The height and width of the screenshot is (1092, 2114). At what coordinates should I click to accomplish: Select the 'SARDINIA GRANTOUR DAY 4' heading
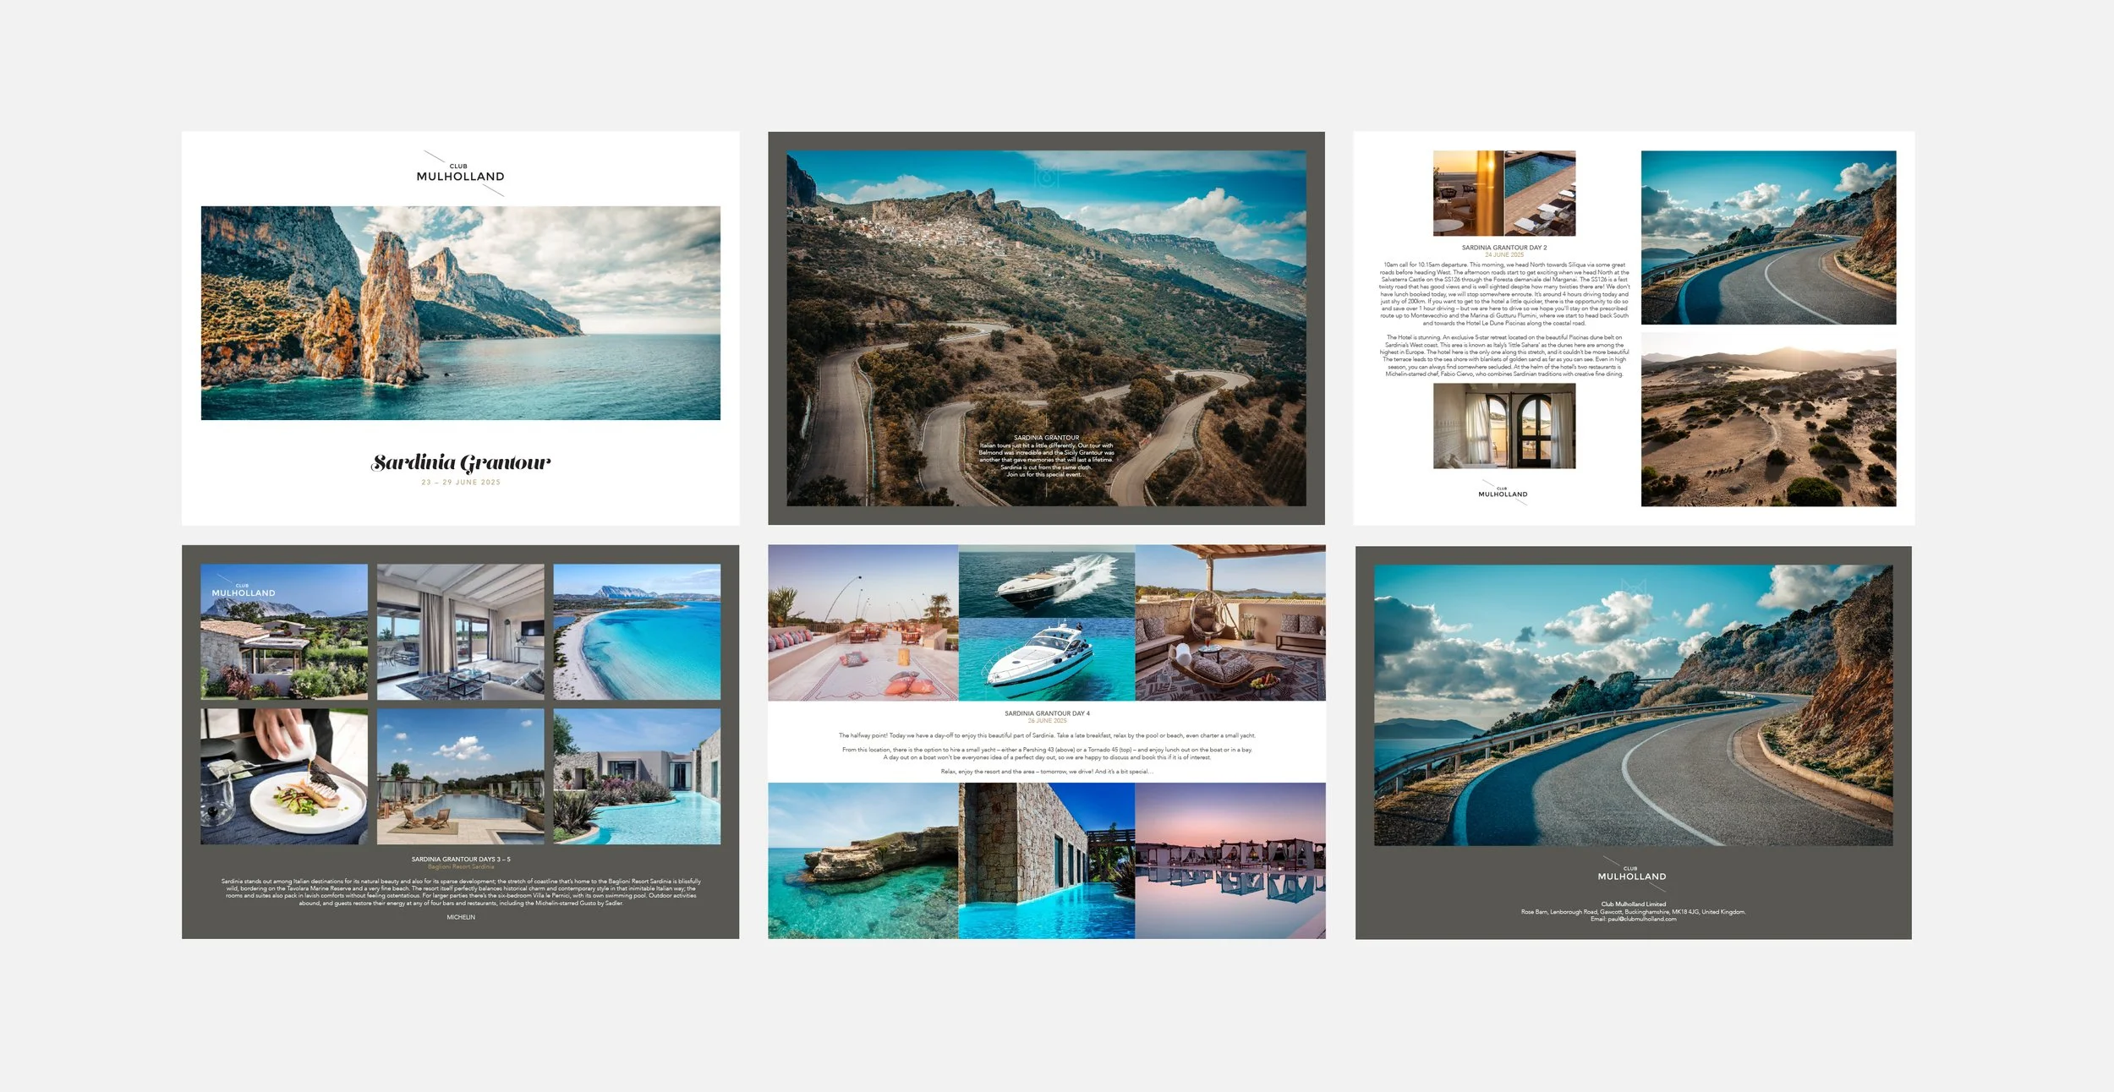point(1047,713)
